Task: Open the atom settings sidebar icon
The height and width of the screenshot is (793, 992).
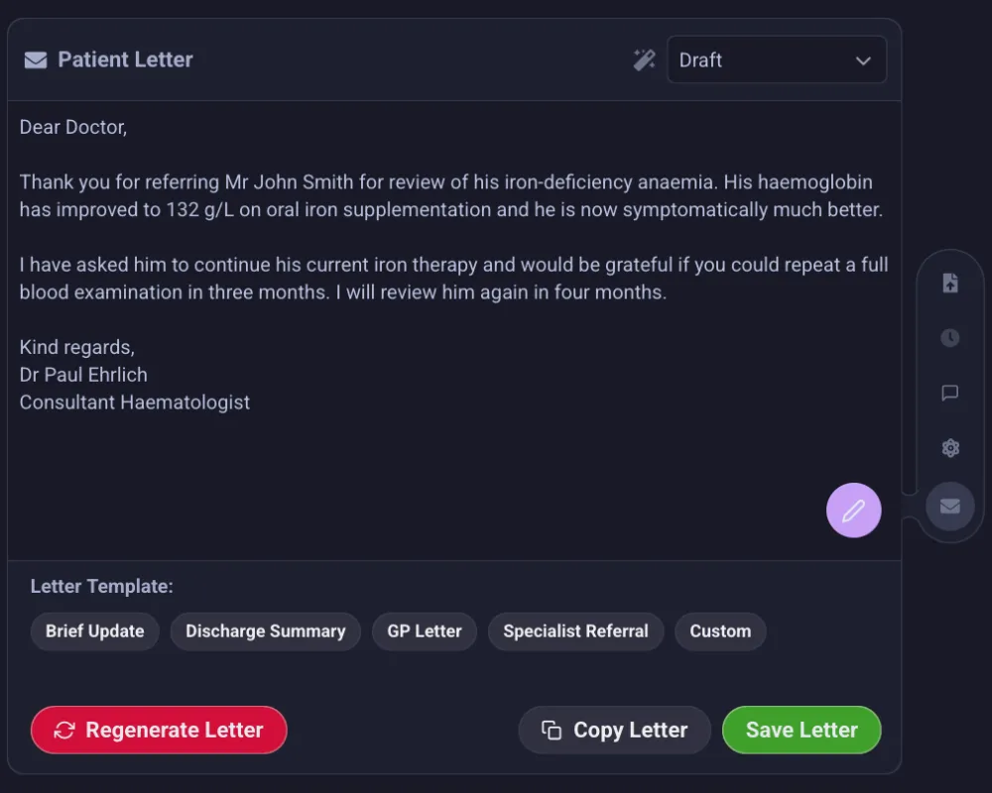Action: point(949,448)
